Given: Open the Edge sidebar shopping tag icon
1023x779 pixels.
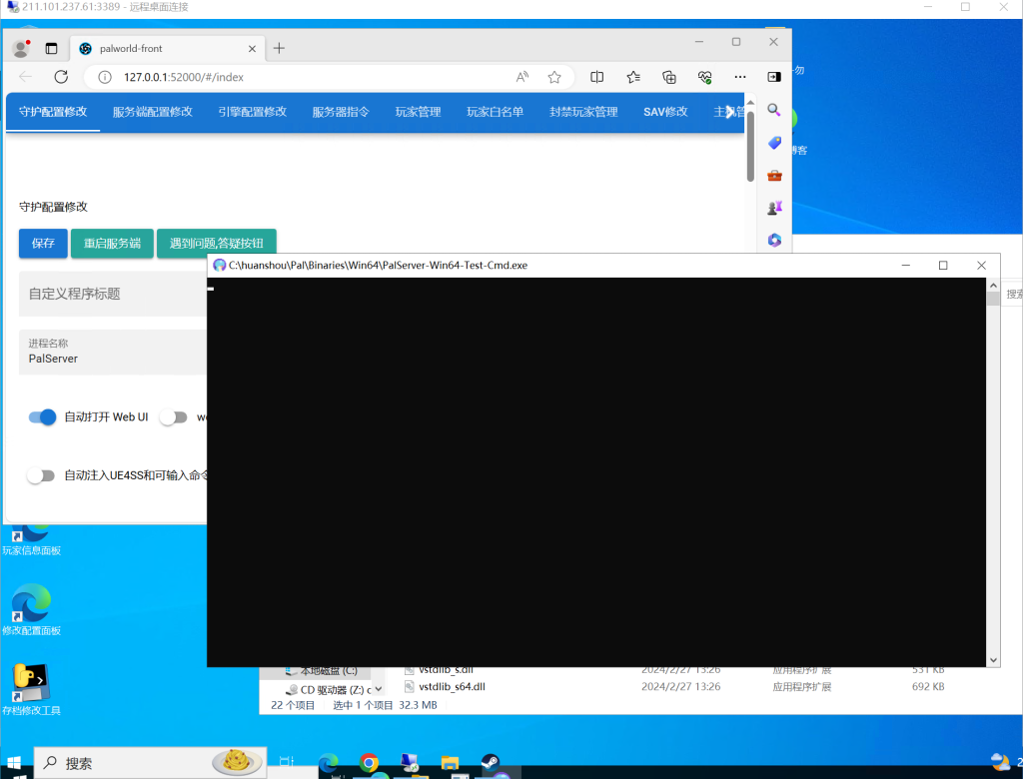Looking at the screenshot, I should 774,142.
